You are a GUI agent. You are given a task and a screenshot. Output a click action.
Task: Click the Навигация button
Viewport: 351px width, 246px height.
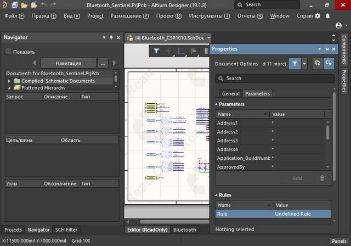(x=68, y=63)
